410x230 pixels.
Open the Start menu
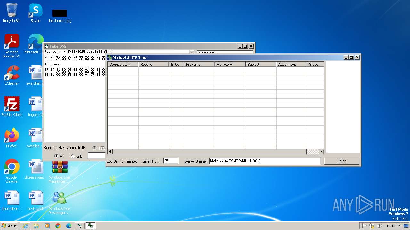coord(9,226)
